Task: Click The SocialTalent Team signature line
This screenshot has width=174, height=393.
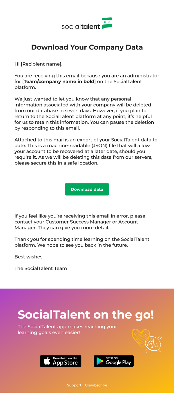Action: 41,268
